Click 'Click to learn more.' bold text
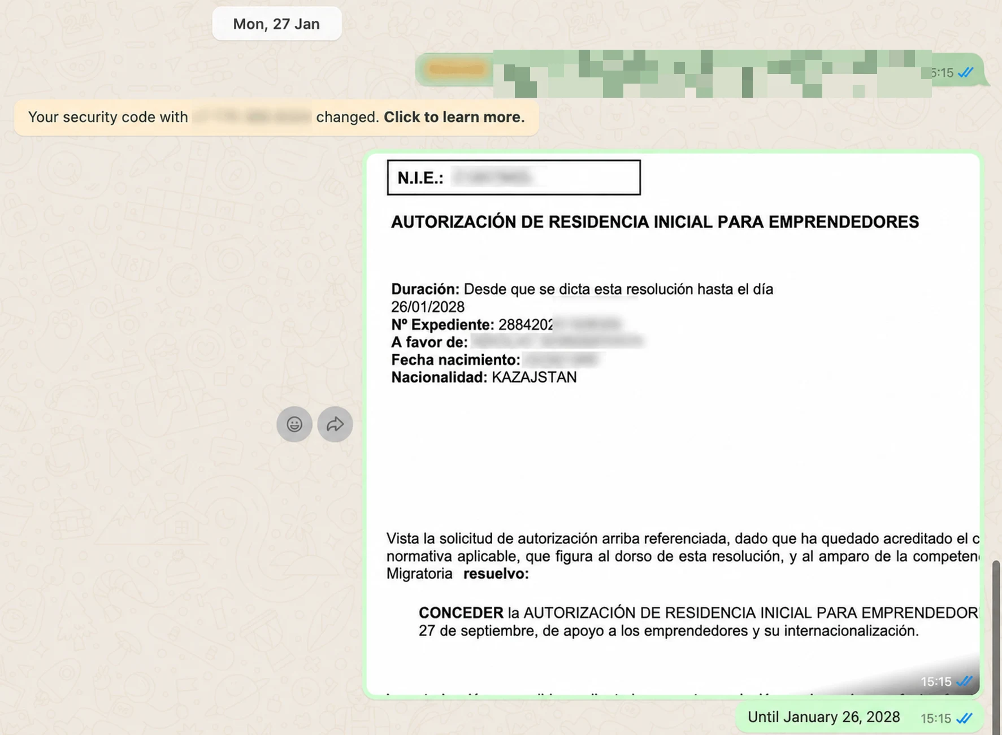1002x735 pixels. click(454, 117)
